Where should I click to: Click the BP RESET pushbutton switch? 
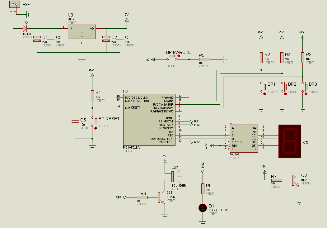click(93, 121)
